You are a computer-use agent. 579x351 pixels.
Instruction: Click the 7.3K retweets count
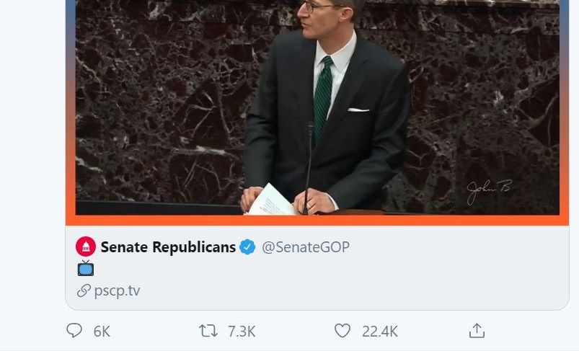click(242, 331)
